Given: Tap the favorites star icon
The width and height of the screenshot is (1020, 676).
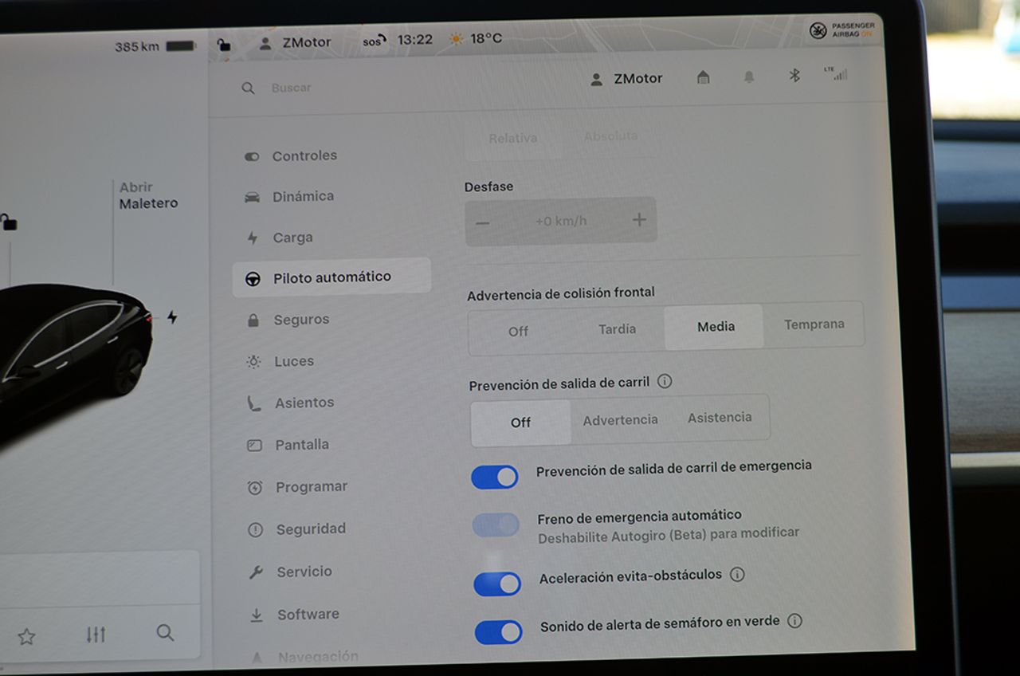Looking at the screenshot, I should tap(26, 636).
